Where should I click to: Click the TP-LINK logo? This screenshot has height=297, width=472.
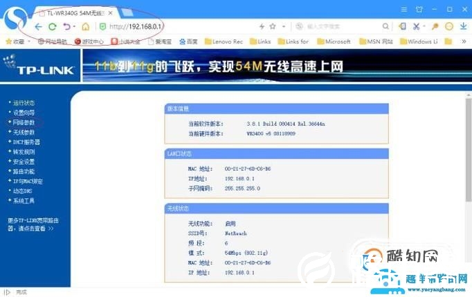coord(39,65)
